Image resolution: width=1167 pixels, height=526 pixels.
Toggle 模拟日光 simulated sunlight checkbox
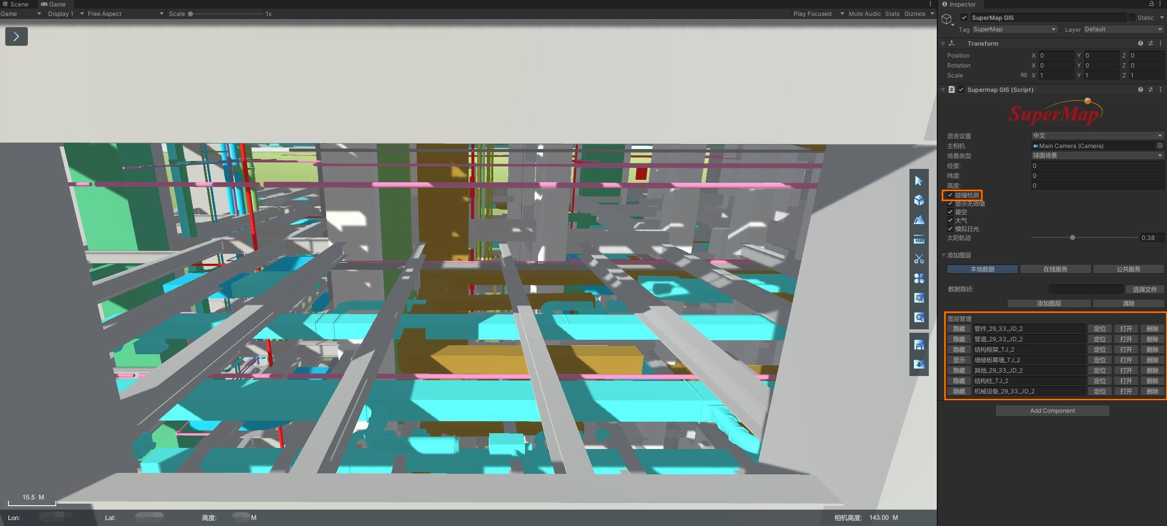click(x=950, y=229)
